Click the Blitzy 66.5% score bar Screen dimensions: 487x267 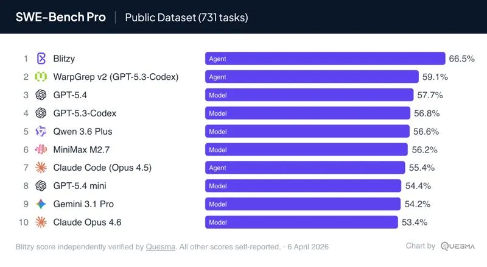coord(325,59)
